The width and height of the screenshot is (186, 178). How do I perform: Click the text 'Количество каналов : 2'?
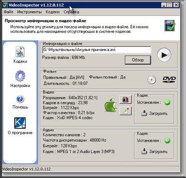click(x=64, y=135)
